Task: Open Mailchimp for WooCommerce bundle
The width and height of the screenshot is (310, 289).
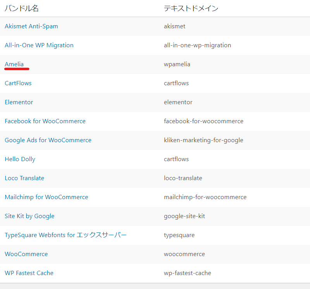Action: coord(46,197)
